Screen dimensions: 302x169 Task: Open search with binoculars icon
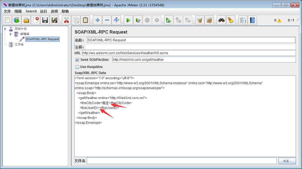[221, 20]
